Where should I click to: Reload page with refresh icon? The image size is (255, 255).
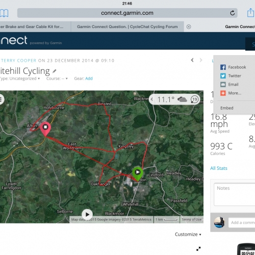(233, 13)
